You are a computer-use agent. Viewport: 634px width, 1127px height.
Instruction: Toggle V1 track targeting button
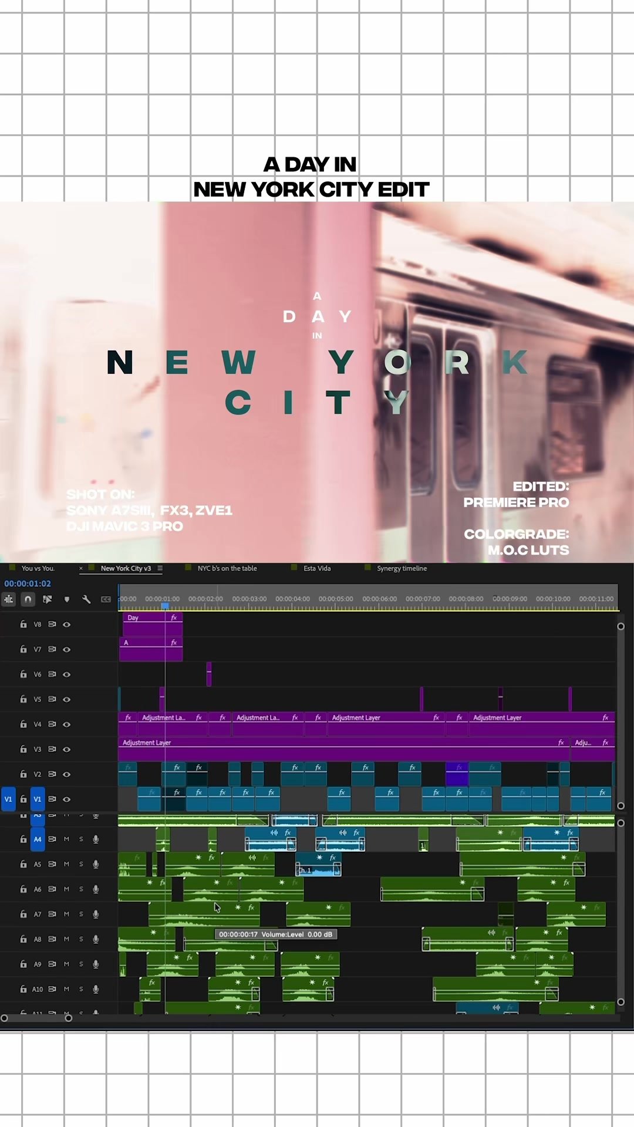[38, 799]
